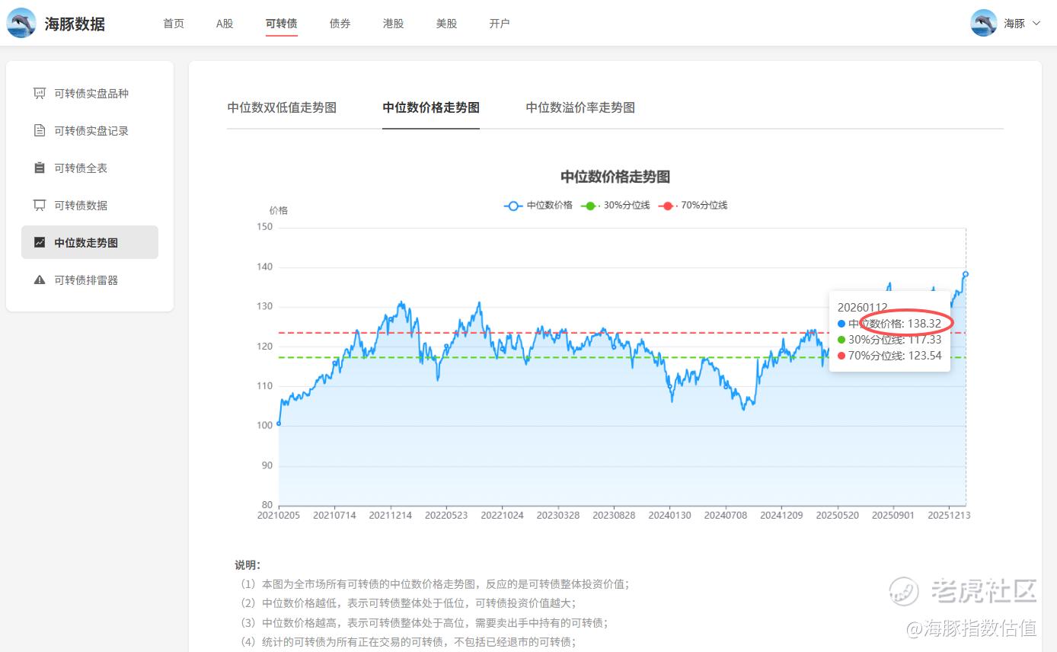
Task: Click the 20250901 x-axis label
Action: (893, 516)
